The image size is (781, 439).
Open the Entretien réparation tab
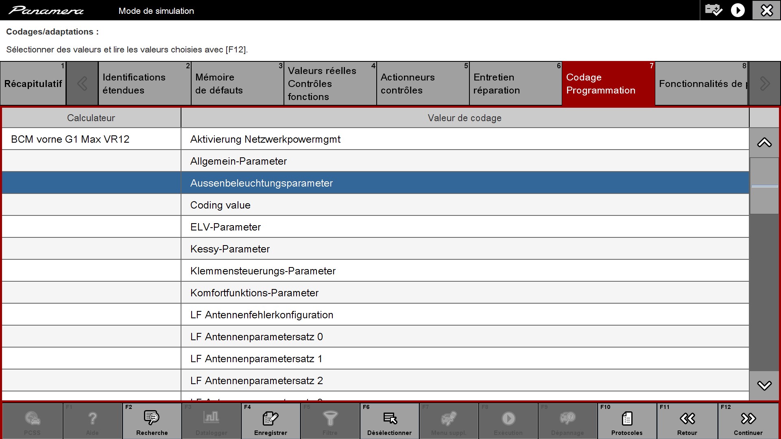(515, 83)
